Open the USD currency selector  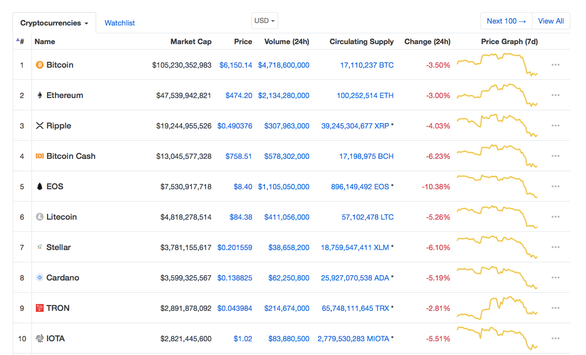click(x=265, y=21)
